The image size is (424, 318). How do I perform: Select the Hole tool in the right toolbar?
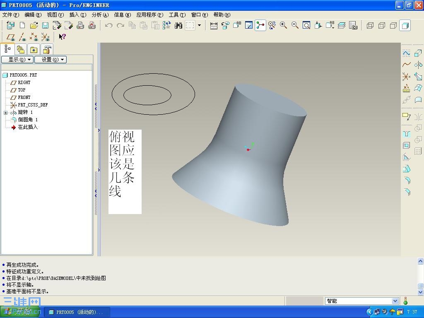(406, 134)
